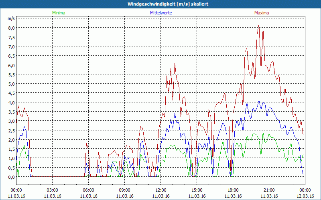Click the green Minima legend label
Screen dimensions: 321x200
[x=59, y=13]
